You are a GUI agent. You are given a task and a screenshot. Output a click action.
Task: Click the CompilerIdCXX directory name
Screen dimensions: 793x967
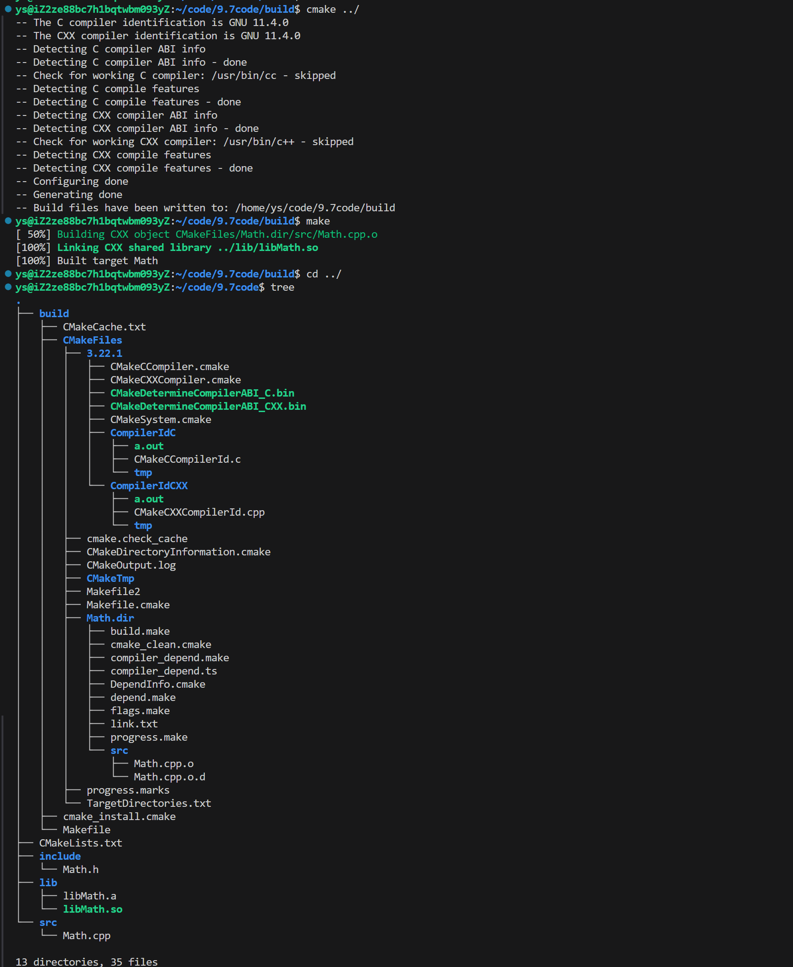[x=149, y=486]
